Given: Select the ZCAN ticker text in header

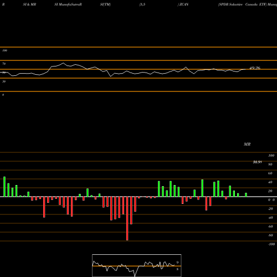Looking at the screenshot, I should click(184, 4).
